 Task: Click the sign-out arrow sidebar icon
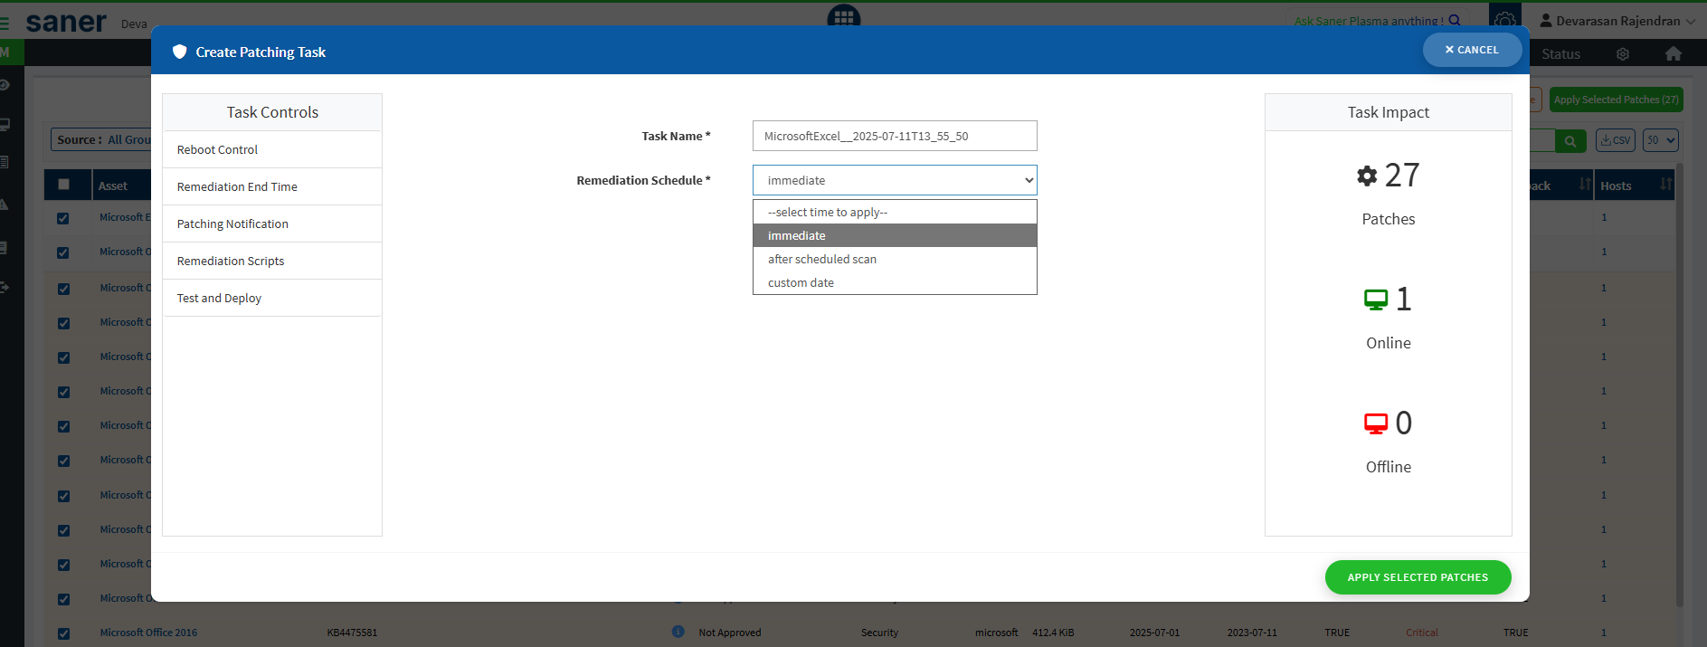tap(5, 287)
